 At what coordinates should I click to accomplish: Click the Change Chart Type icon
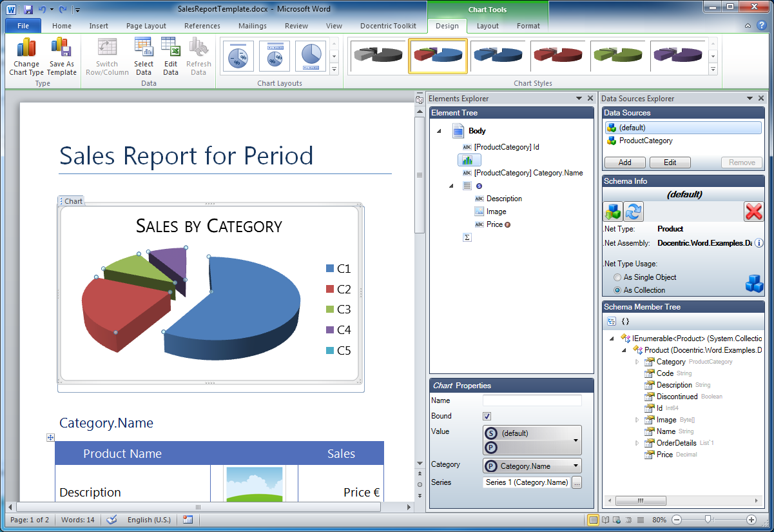26,49
